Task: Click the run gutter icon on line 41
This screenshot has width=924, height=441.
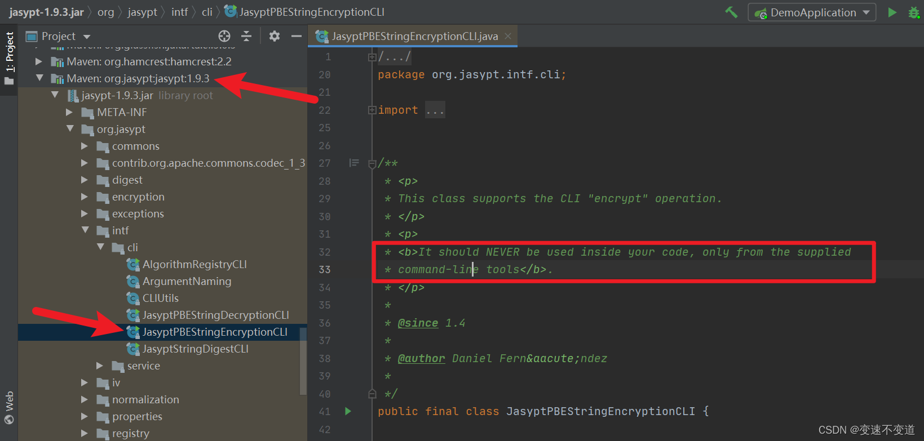Action: (348, 411)
